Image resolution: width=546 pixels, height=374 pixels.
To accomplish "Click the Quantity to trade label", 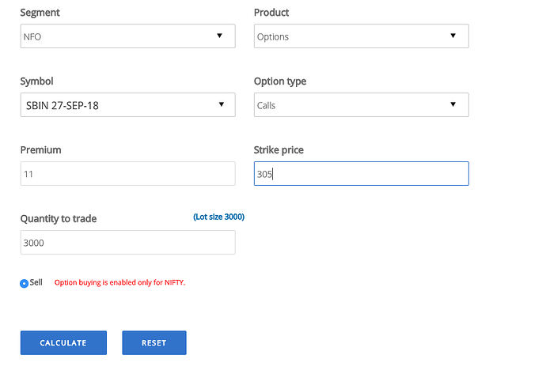I will tap(59, 219).
